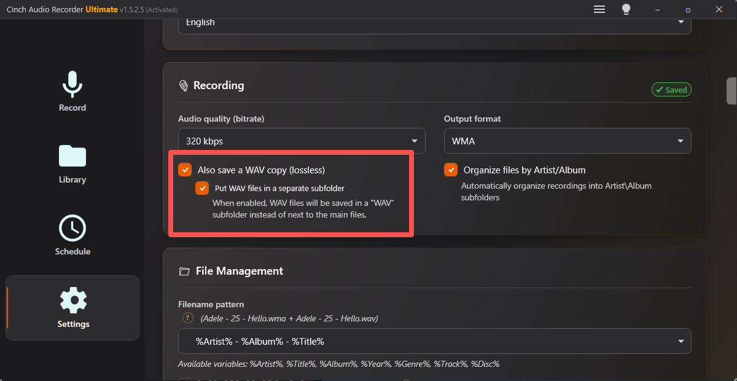Click the filename pattern help question icon
The image size is (737, 381).
click(x=189, y=318)
